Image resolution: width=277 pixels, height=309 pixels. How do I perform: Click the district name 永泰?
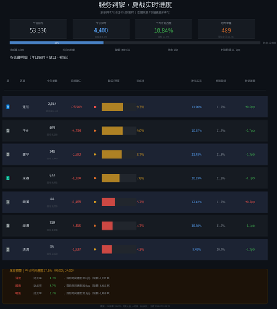(26, 178)
